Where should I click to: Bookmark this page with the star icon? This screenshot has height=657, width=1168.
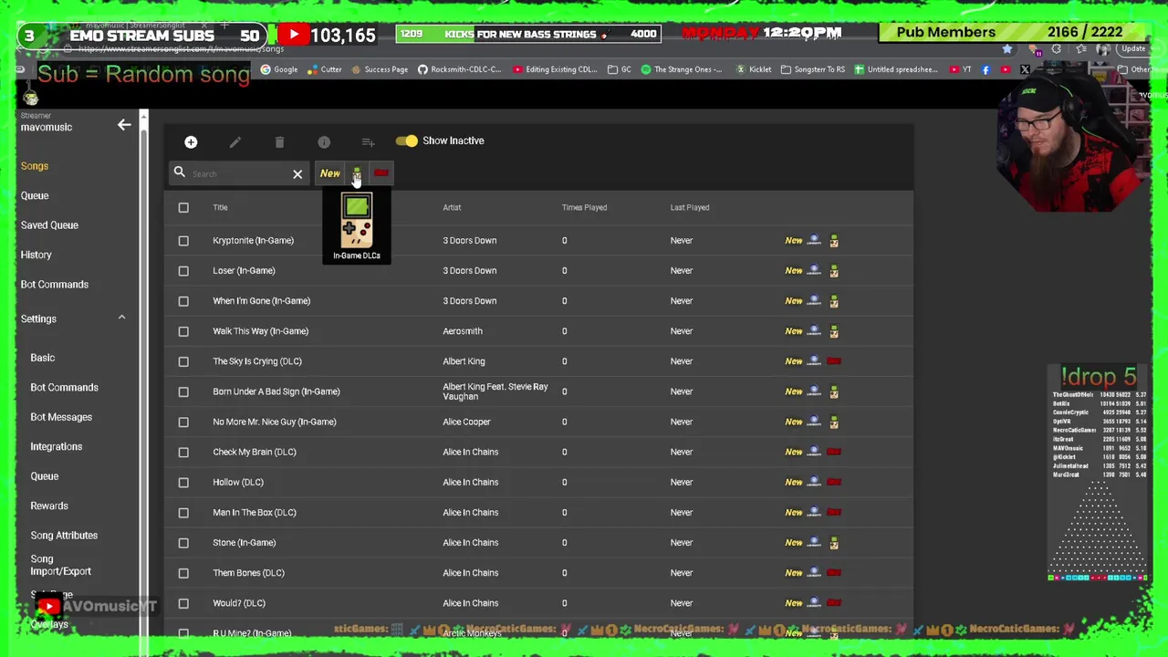click(1007, 49)
